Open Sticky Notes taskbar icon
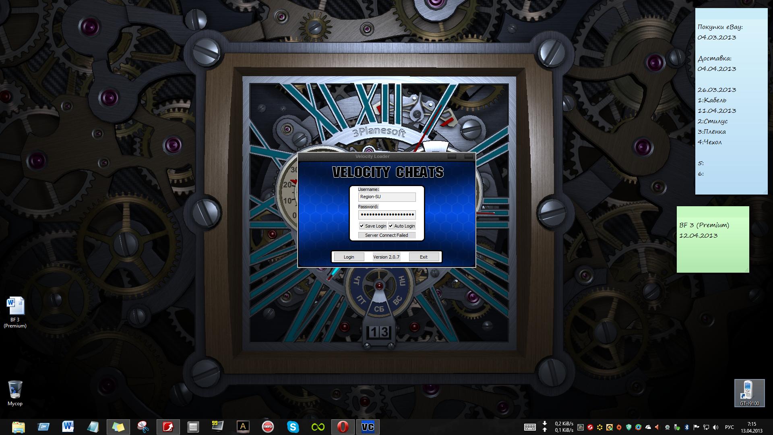This screenshot has width=773, height=435. [x=118, y=427]
